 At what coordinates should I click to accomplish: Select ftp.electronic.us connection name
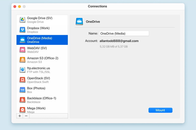click(x=38, y=68)
